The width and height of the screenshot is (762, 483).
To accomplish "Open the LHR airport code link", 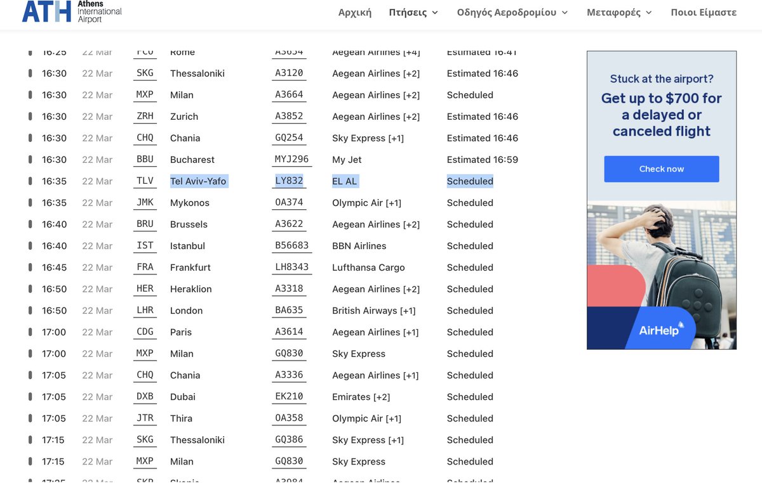I will [x=145, y=311].
